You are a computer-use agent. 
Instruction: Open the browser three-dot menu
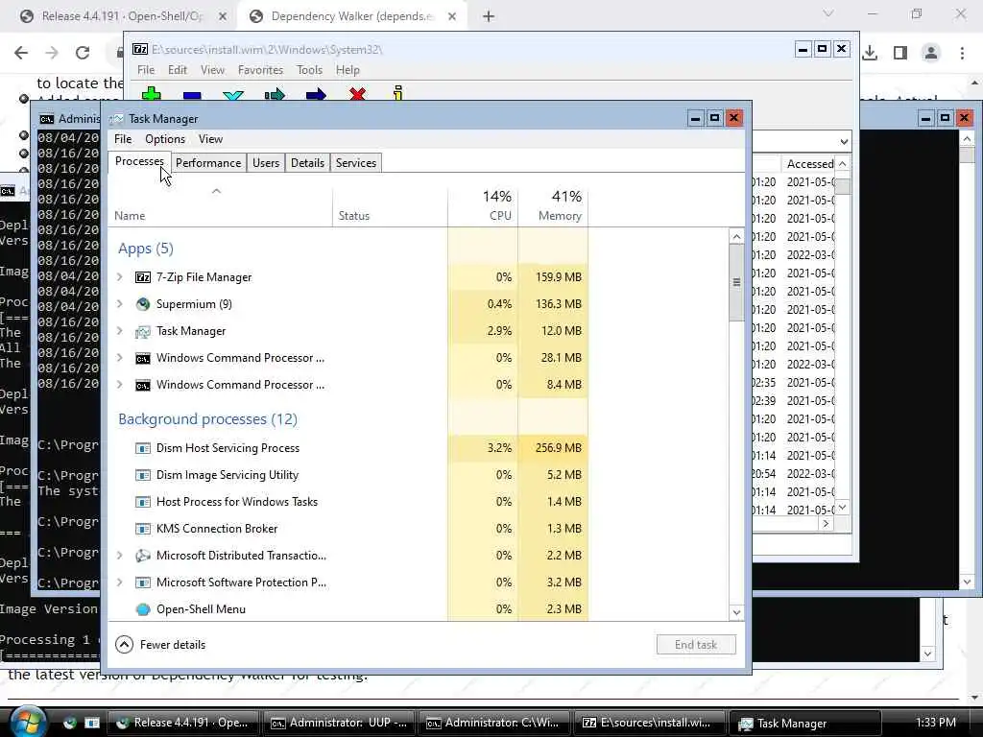click(962, 53)
